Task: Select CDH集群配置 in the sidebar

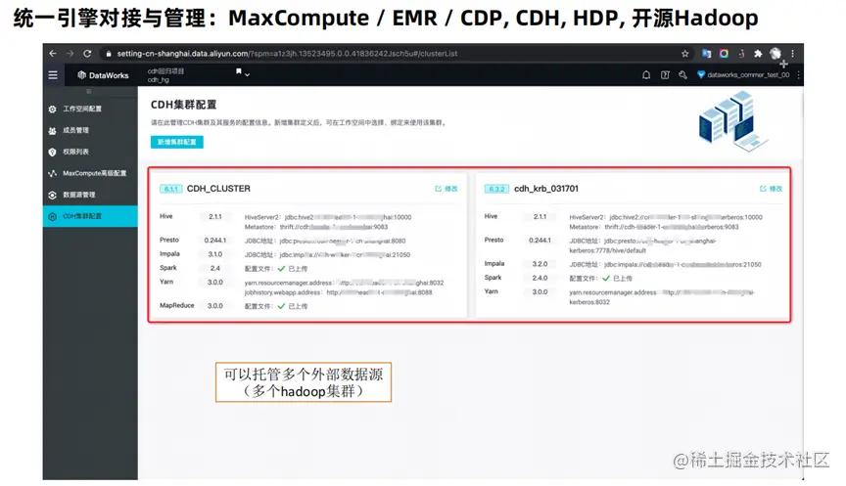Action: coord(90,216)
